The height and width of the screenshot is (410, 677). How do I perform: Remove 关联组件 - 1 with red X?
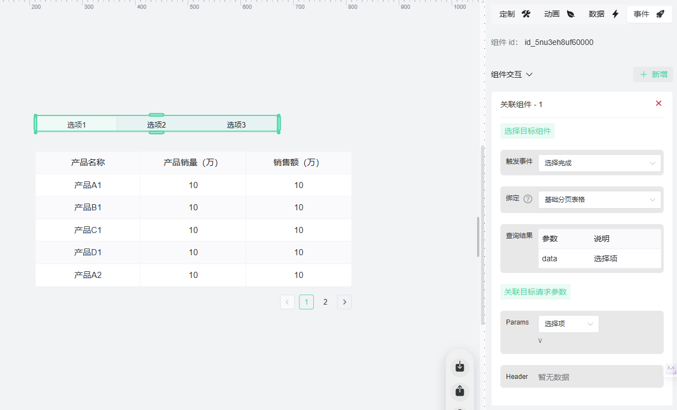click(659, 103)
